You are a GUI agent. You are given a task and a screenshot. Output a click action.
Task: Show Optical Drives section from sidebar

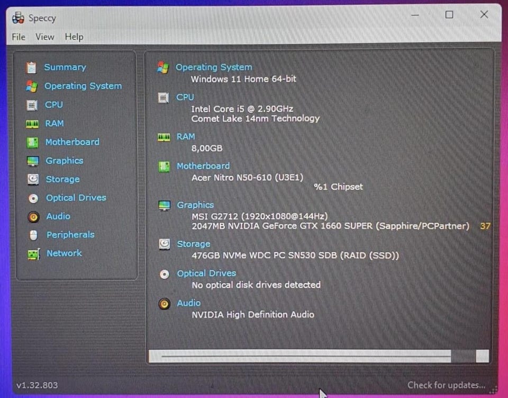(76, 198)
